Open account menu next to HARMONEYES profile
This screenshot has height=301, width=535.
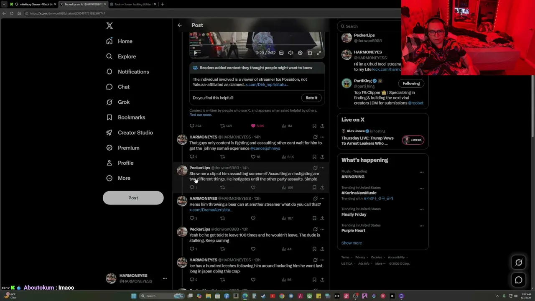click(165, 278)
